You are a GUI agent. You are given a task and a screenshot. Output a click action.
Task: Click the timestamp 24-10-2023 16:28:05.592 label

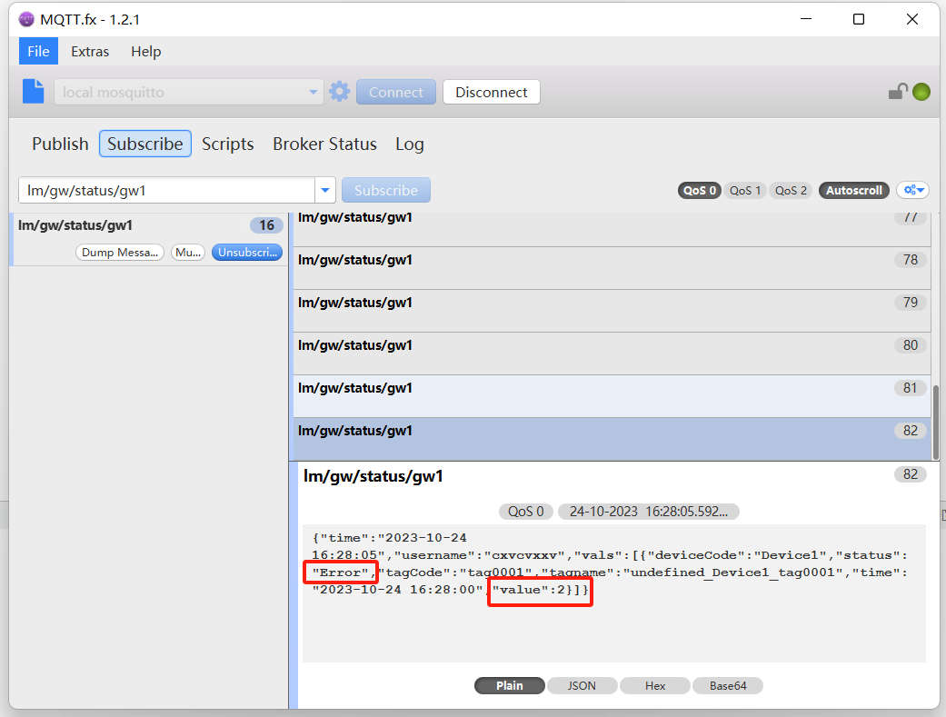[x=649, y=512]
